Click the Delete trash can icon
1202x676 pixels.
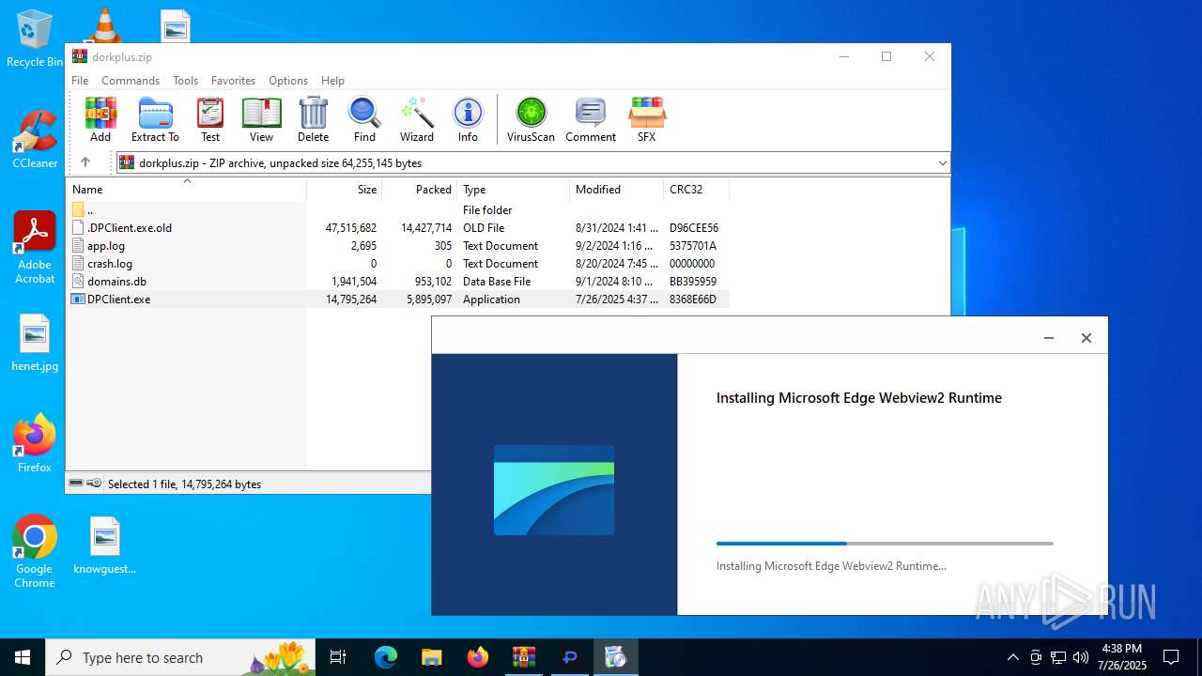(x=313, y=119)
